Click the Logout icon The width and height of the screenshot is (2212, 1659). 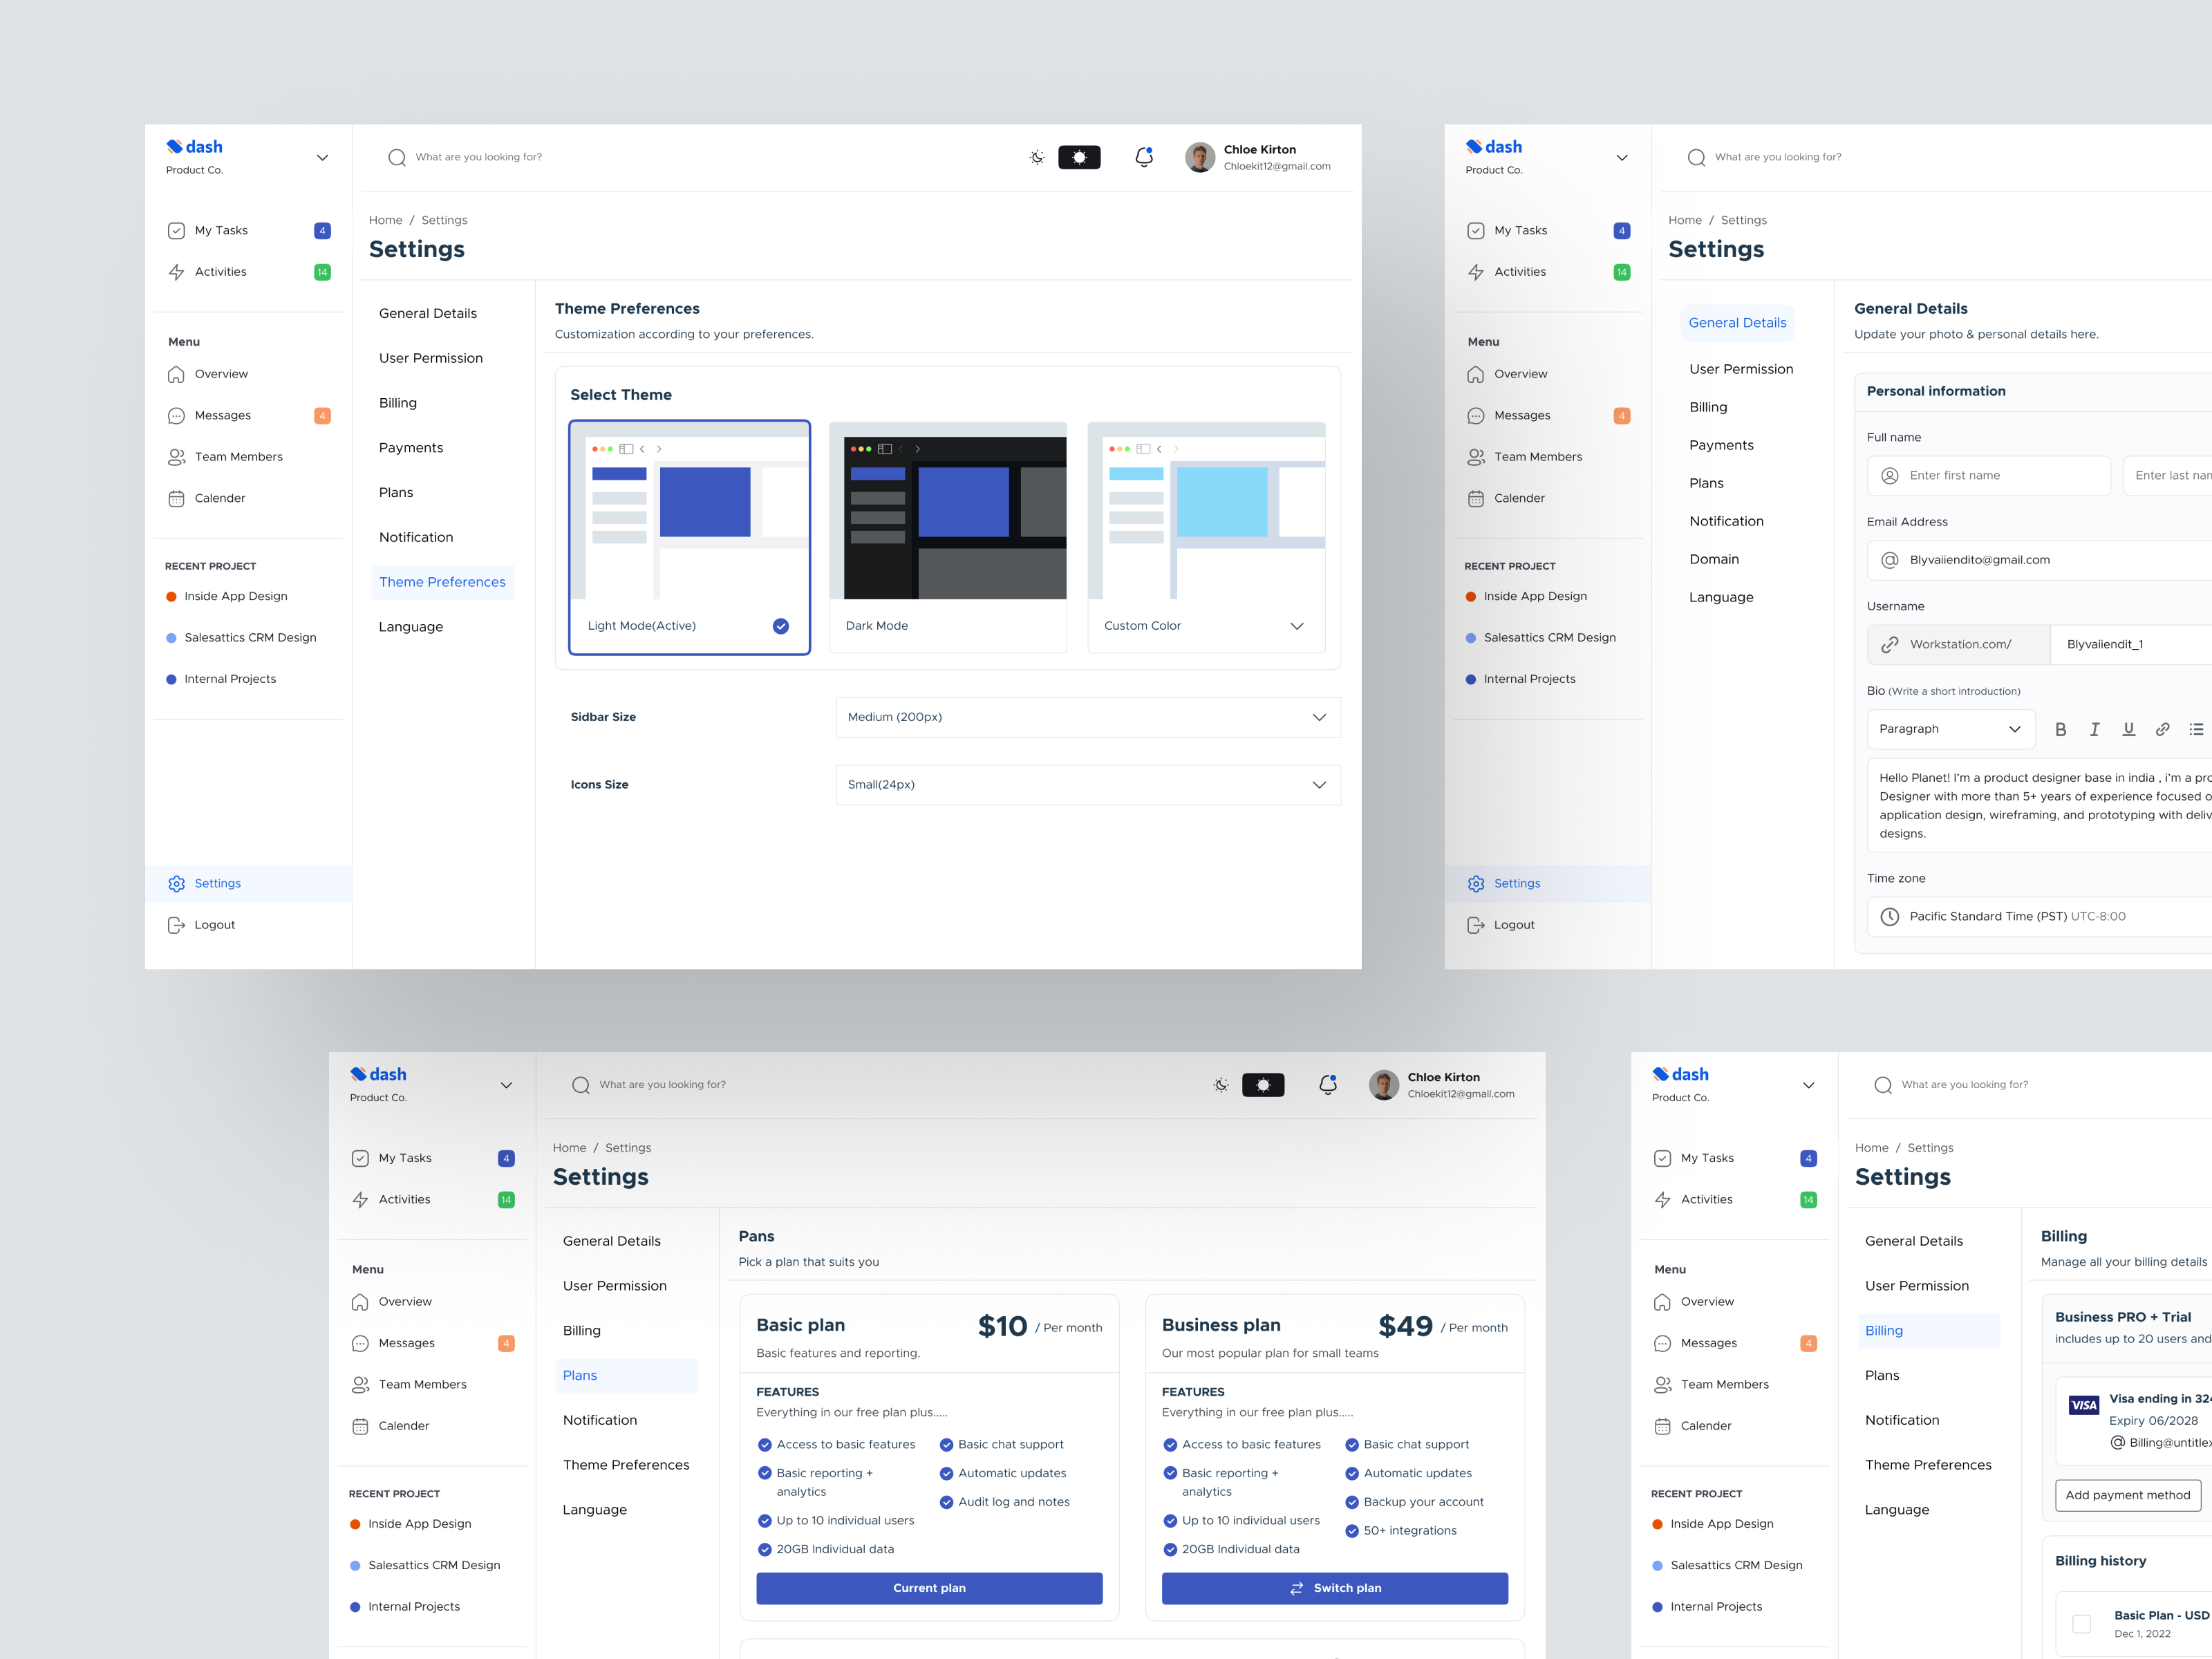177,924
